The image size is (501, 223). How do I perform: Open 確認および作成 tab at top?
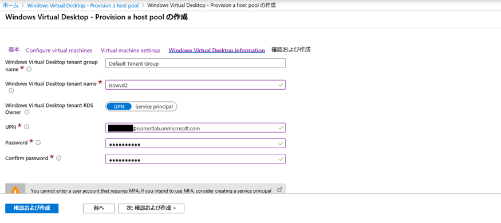click(x=291, y=50)
